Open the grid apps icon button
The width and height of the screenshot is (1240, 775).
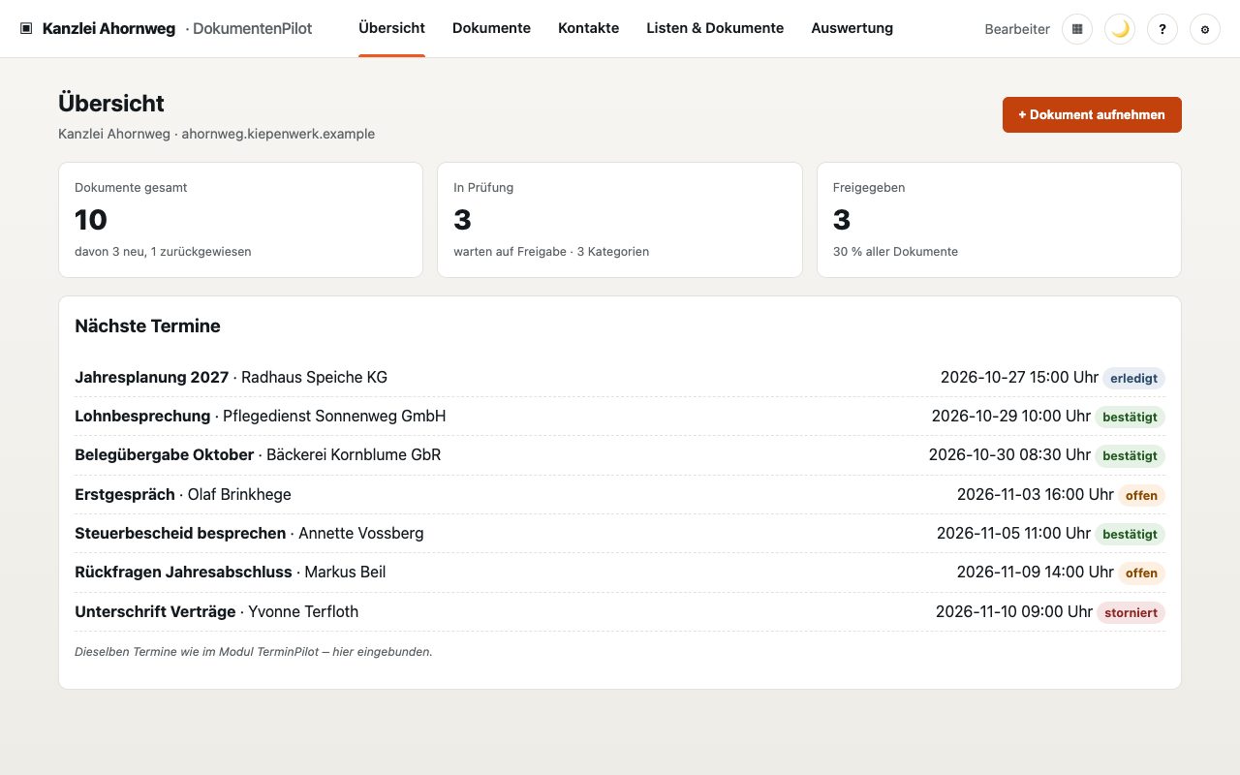pyautogui.click(x=1077, y=29)
